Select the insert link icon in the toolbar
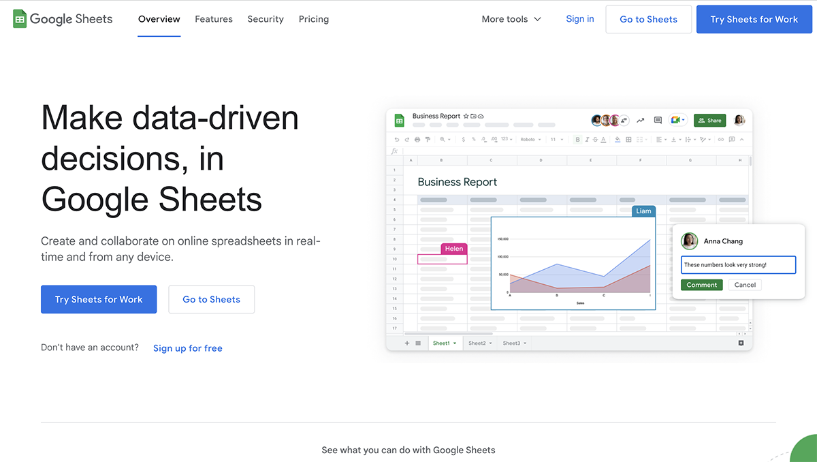Image resolution: width=817 pixels, height=462 pixels. click(720, 138)
